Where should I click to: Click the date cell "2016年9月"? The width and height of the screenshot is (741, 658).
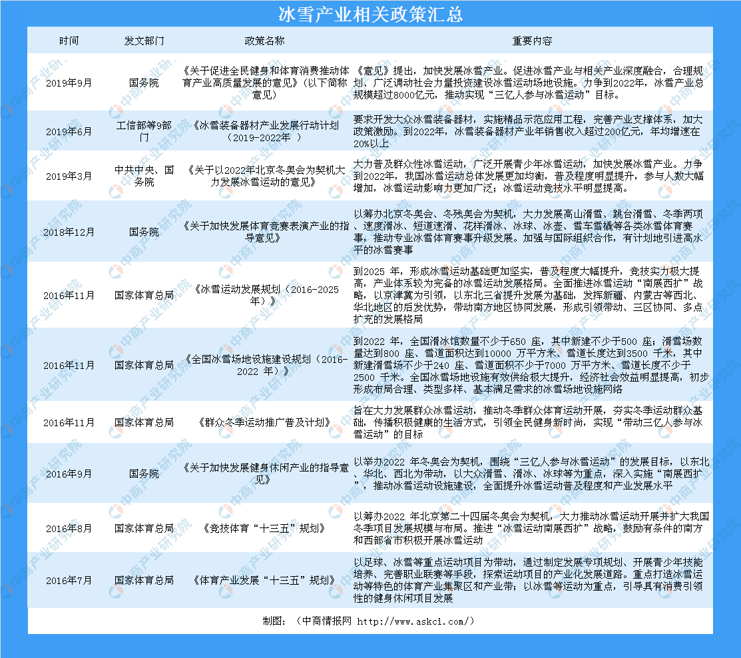[x=69, y=474]
